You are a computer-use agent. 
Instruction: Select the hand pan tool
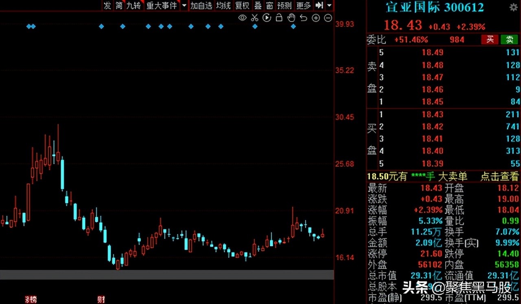tap(291, 17)
